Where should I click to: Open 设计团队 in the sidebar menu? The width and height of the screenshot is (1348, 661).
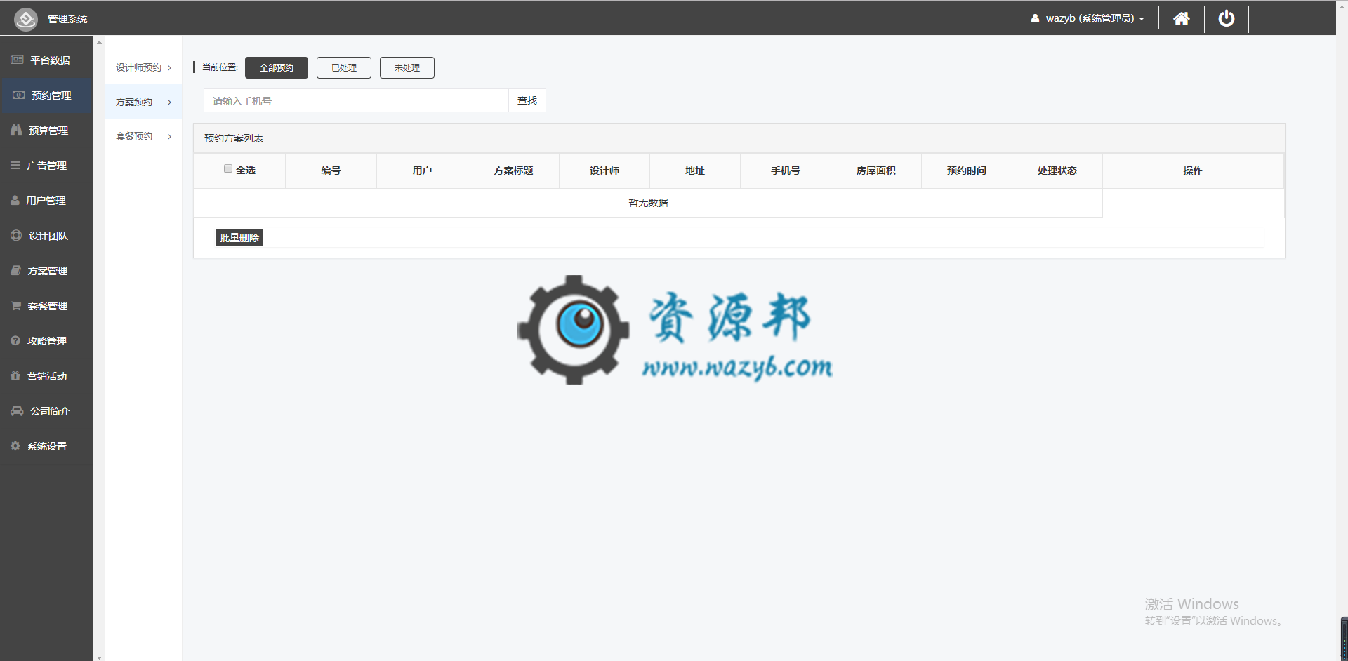46,236
